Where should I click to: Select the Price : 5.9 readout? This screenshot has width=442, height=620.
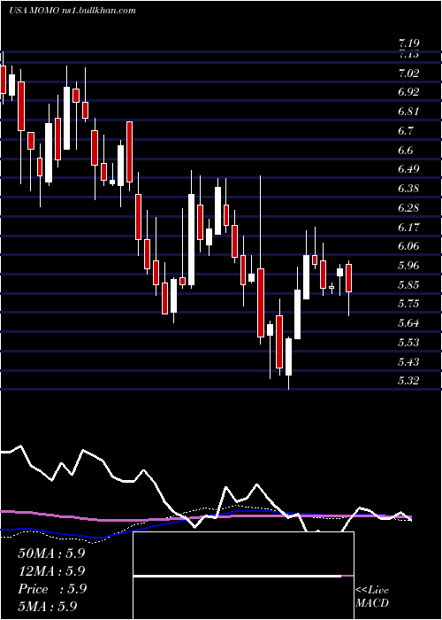(52, 589)
